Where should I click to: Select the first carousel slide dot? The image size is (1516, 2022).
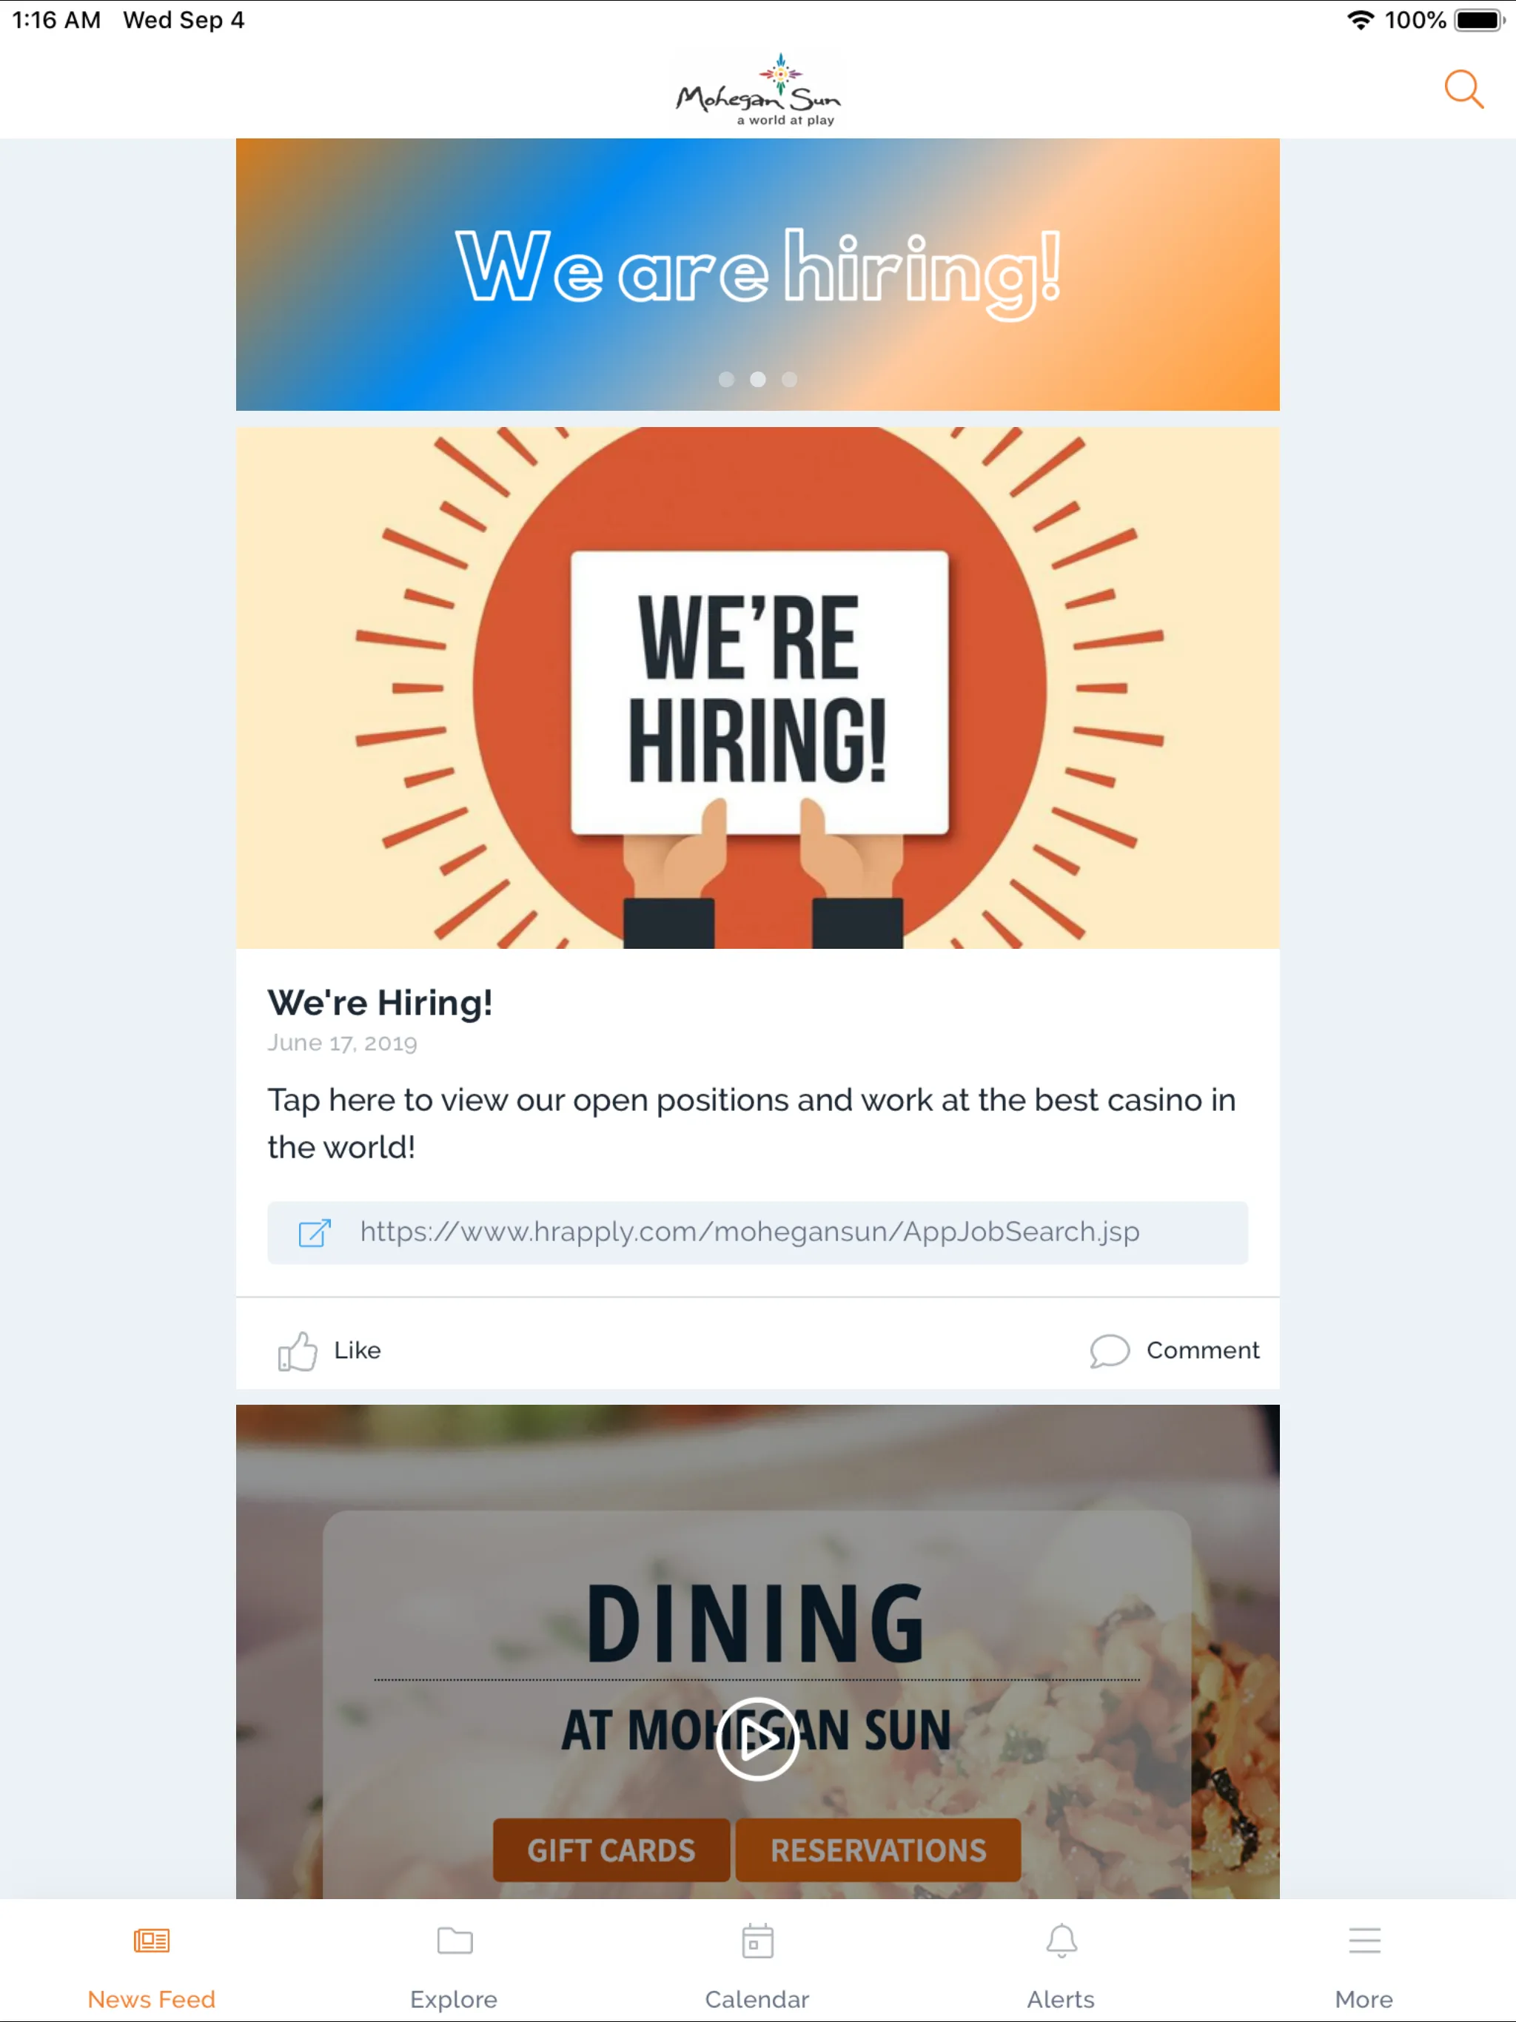(x=725, y=379)
